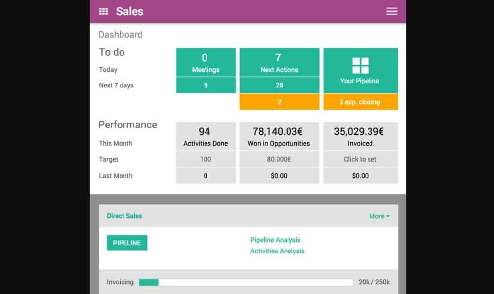Open the hamburger menu in header
This screenshot has height=294, width=494.
point(391,11)
